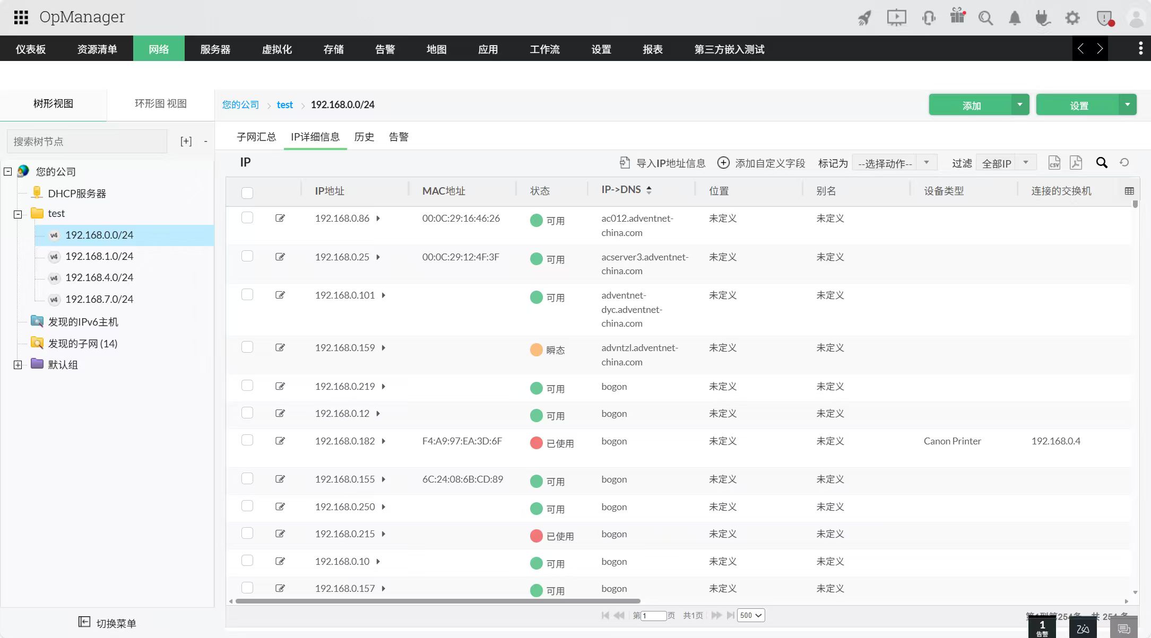Add a custom field with the plus icon

click(723, 163)
